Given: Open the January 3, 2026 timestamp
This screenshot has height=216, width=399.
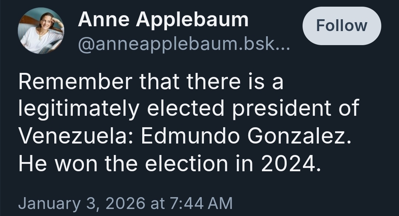Looking at the screenshot, I should (125, 203).
